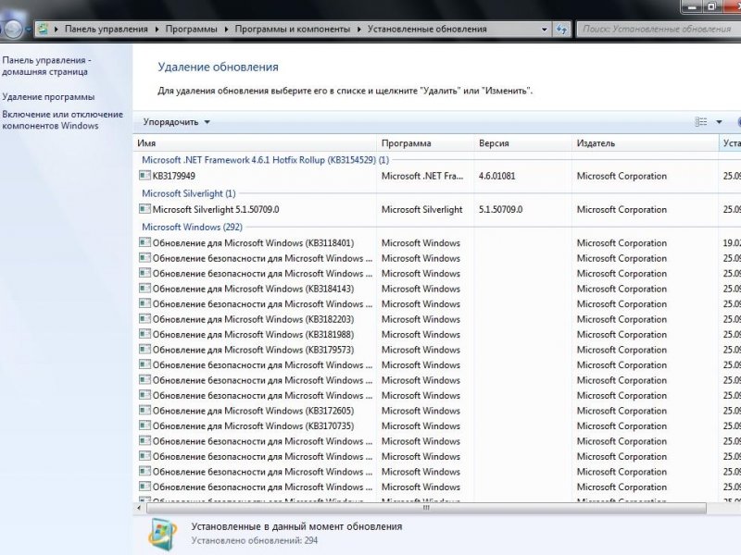Click the Установлено обновлений: 294 status text
Image resolution: width=741 pixels, height=555 pixels.
click(x=254, y=540)
